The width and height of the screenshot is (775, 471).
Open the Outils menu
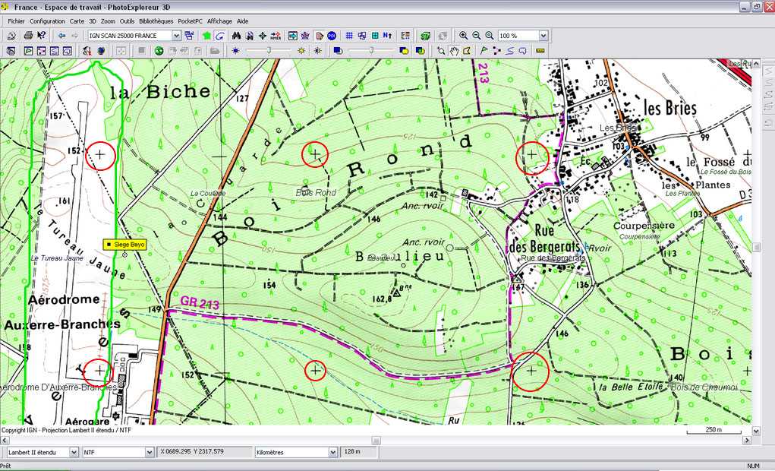127,21
